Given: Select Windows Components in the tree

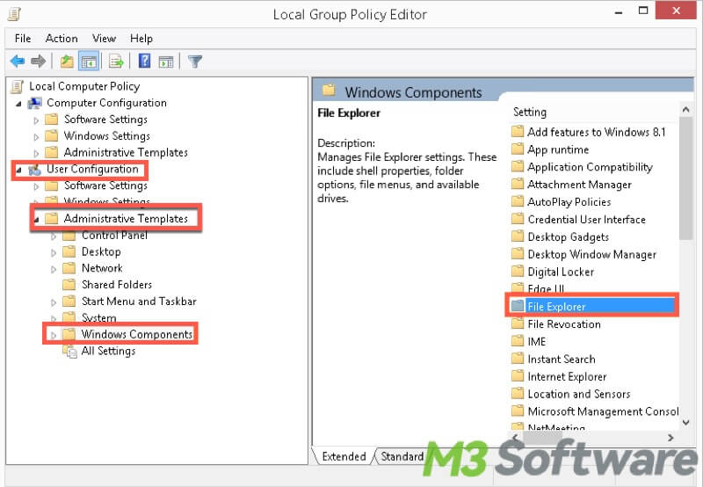Looking at the screenshot, I should pyautogui.click(x=137, y=335).
